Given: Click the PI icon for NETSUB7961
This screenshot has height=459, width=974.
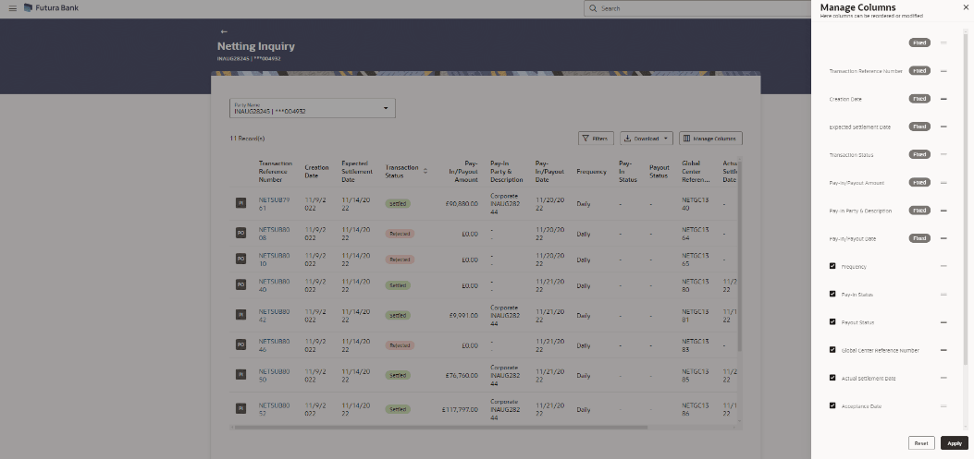Looking at the screenshot, I should coord(241,203).
